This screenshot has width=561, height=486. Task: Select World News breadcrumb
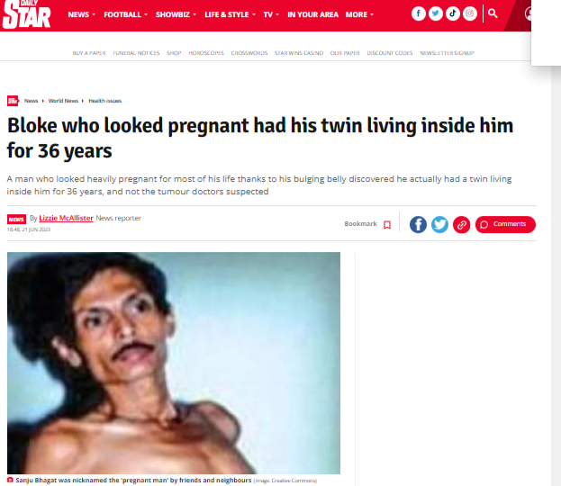click(63, 101)
